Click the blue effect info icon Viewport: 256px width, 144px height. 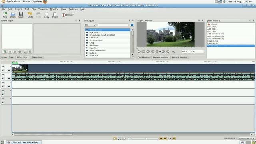[132, 25]
